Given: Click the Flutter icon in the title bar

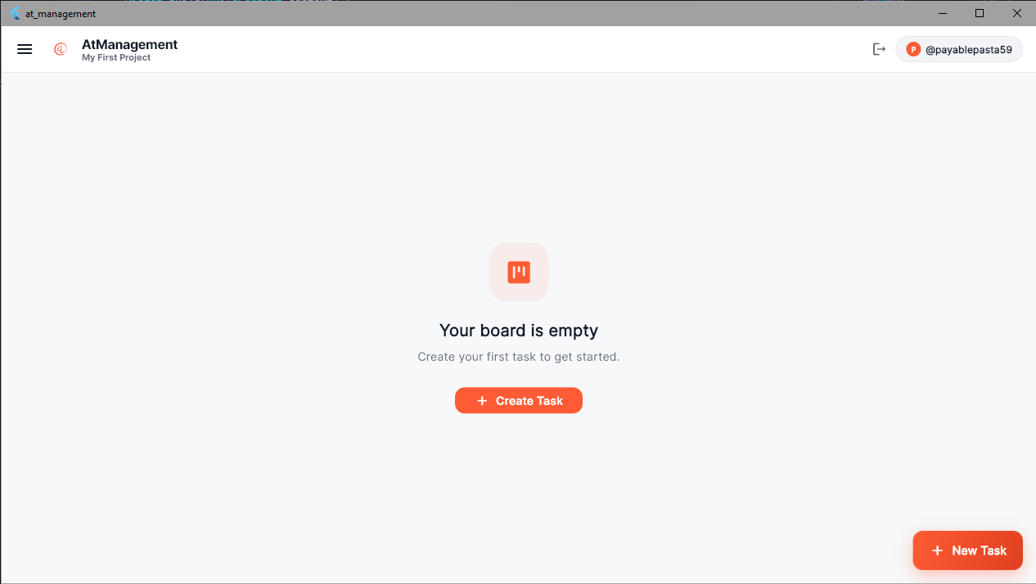Looking at the screenshot, I should pyautogui.click(x=15, y=13).
